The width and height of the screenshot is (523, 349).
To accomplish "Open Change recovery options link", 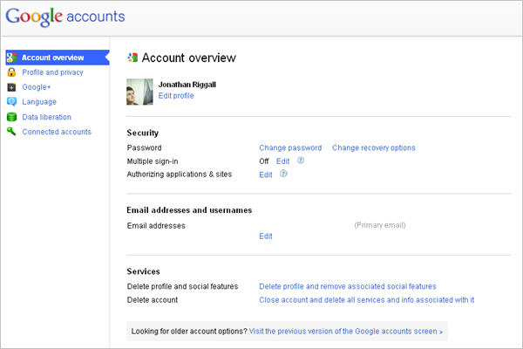I will [x=373, y=148].
